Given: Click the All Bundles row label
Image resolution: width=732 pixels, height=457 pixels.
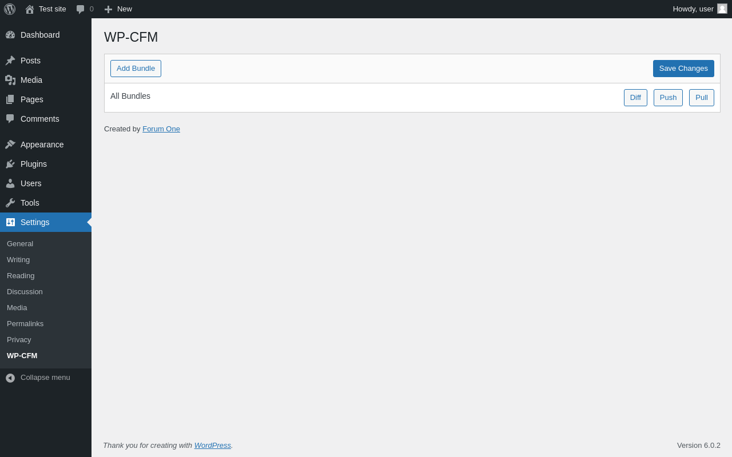Looking at the screenshot, I should point(130,96).
